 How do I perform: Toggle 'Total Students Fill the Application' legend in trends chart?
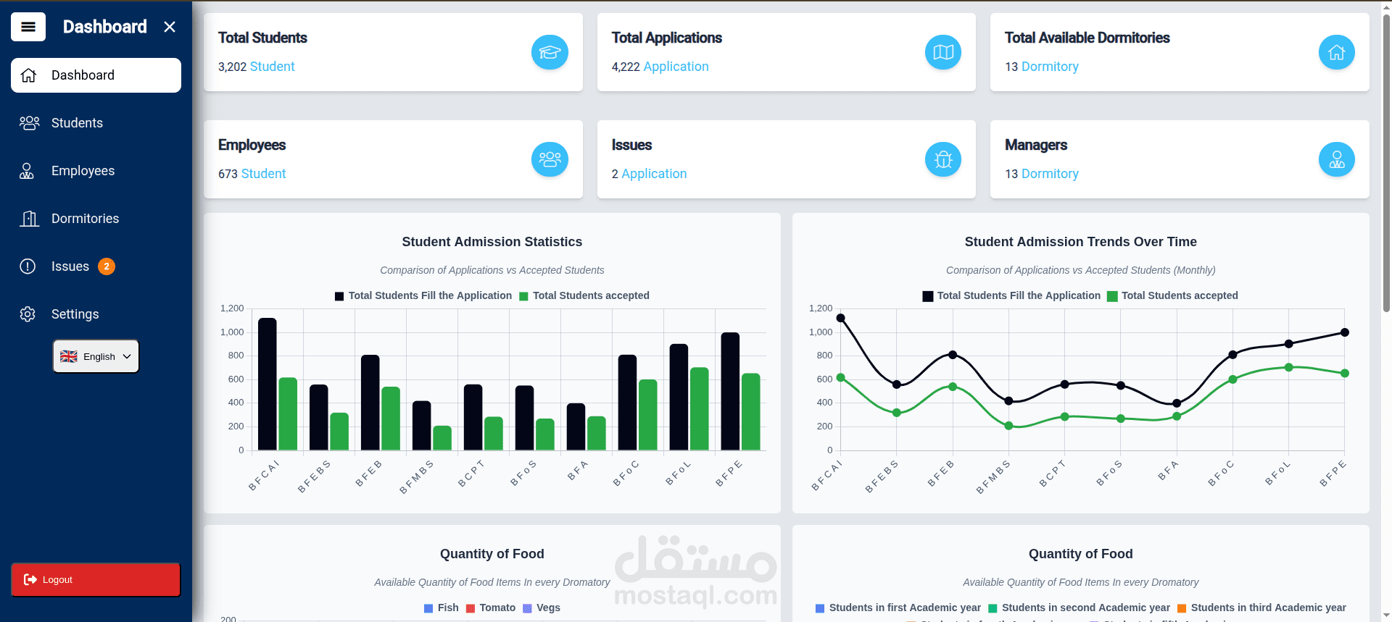tap(1011, 295)
